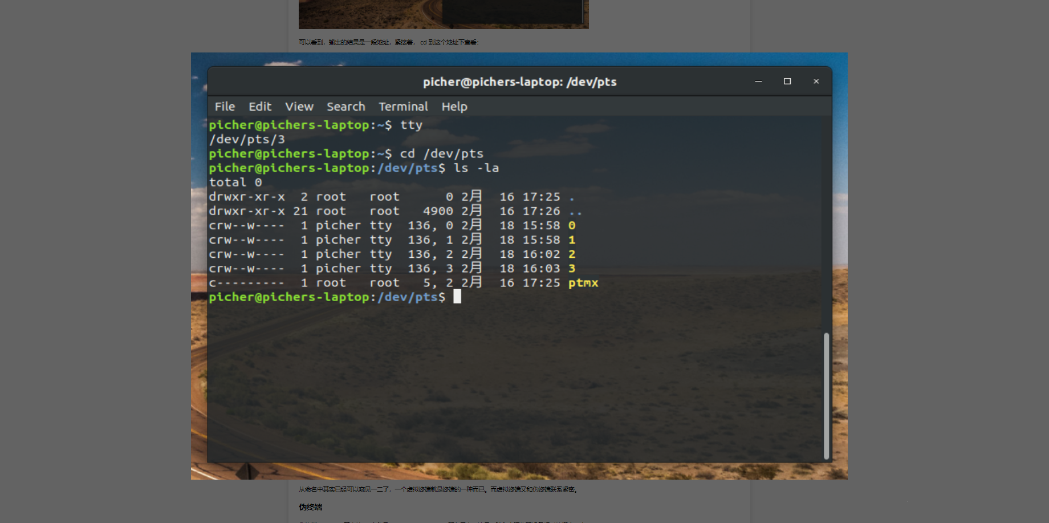Click the '17:26' timestamp
The width and height of the screenshot is (1049, 523).
pos(542,211)
